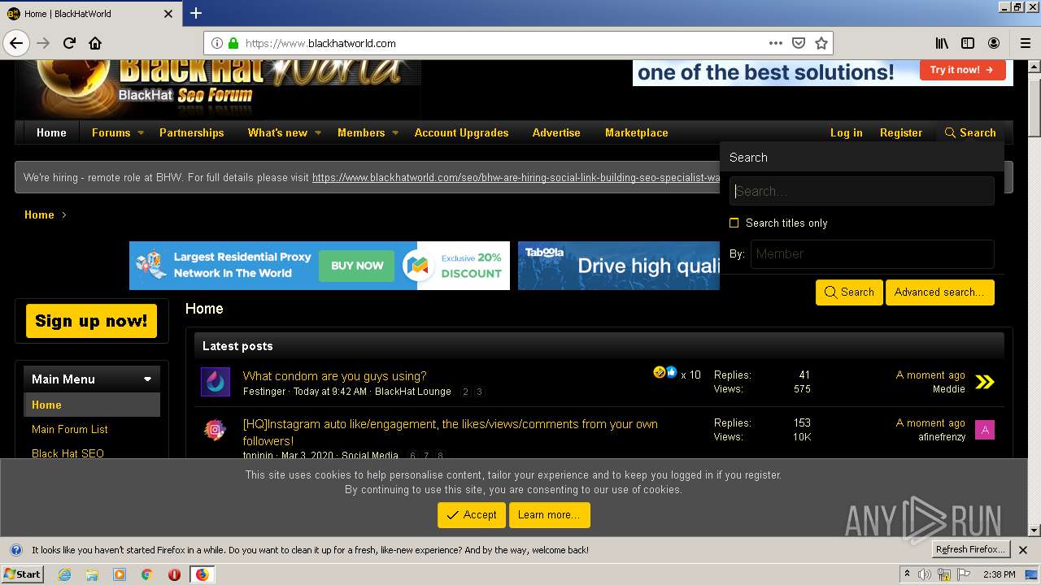
Task: Go to page 3 of condom thread
Action: pos(479,392)
